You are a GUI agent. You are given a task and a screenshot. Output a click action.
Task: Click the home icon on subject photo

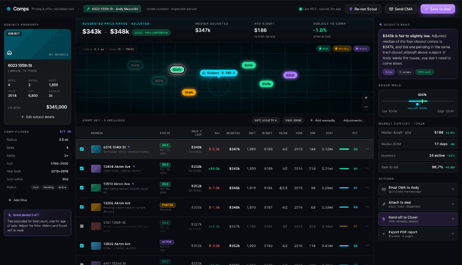[x=10, y=53]
